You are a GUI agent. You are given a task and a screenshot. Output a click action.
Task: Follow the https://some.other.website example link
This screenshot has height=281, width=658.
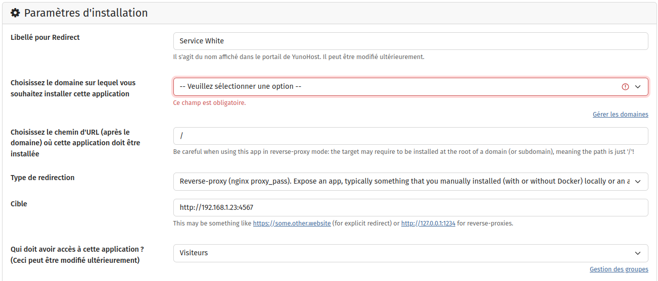(292, 223)
